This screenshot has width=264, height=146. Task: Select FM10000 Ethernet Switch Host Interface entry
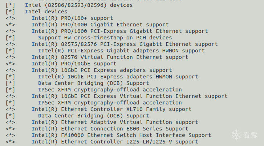[x=121, y=135]
